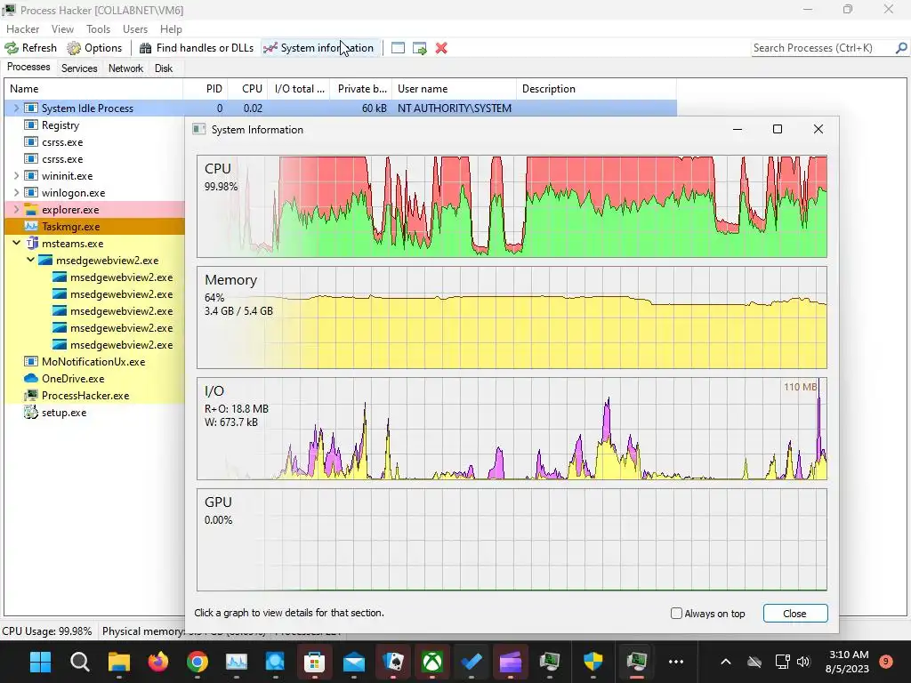Open the Memory graph details
Screen dimensions: 911x683
pyautogui.click(x=512, y=317)
